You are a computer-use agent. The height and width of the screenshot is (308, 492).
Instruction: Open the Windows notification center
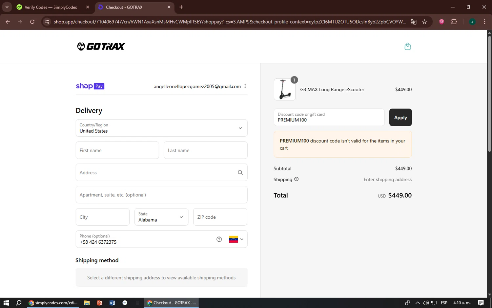(x=481, y=303)
